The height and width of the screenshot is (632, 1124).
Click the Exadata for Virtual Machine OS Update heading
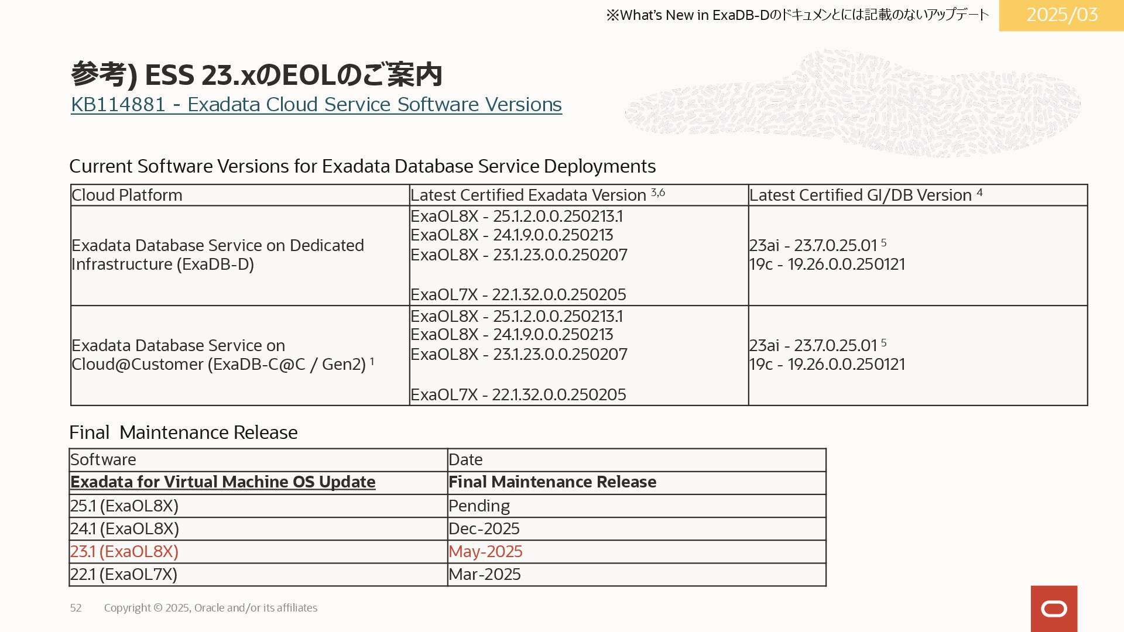pos(222,482)
